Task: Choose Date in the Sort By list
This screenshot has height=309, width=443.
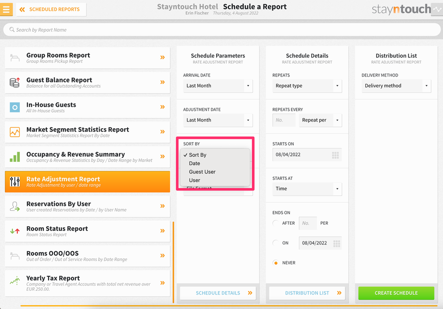Action: click(x=215, y=163)
